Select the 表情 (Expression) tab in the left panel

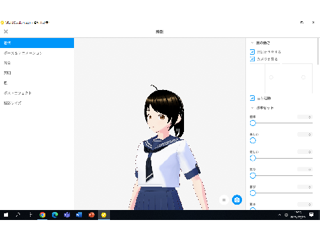coord(37,43)
